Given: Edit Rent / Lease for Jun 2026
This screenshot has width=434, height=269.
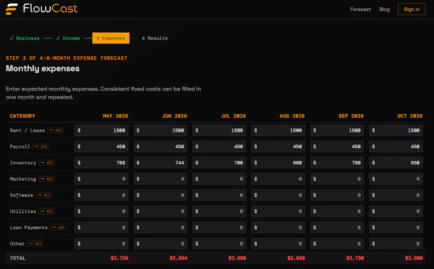Looking at the screenshot, I should 160,130.
